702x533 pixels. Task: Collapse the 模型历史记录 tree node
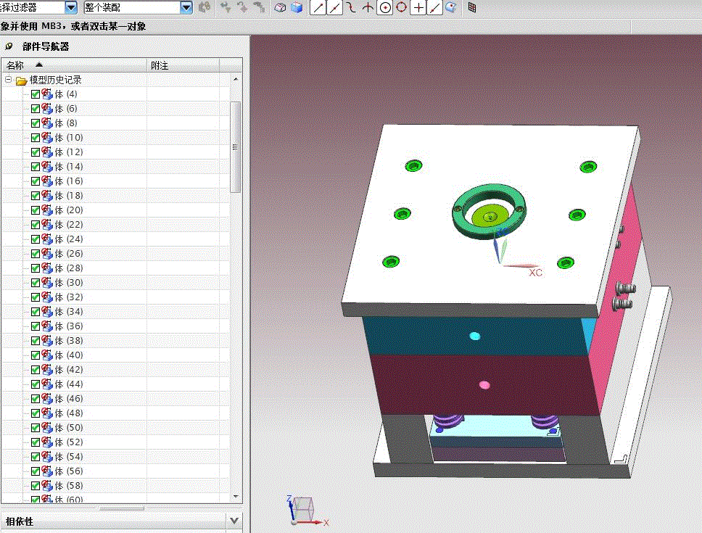point(9,80)
